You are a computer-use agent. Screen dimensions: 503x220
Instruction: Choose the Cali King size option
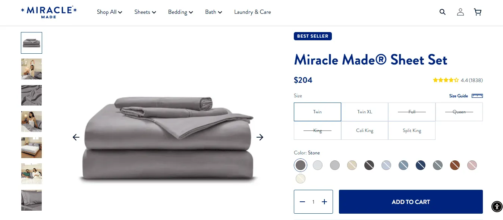[365, 131]
